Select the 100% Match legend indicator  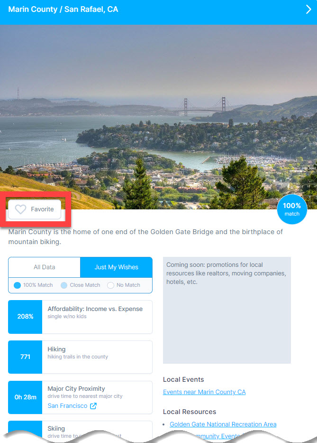pyautogui.click(x=17, y=285)
